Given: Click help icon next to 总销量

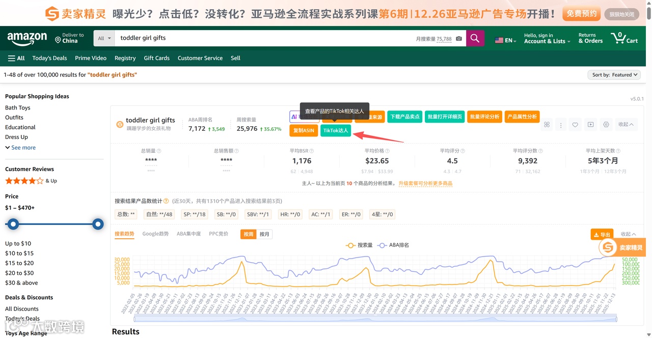Looking at the screenshot, I should (159, 151).
